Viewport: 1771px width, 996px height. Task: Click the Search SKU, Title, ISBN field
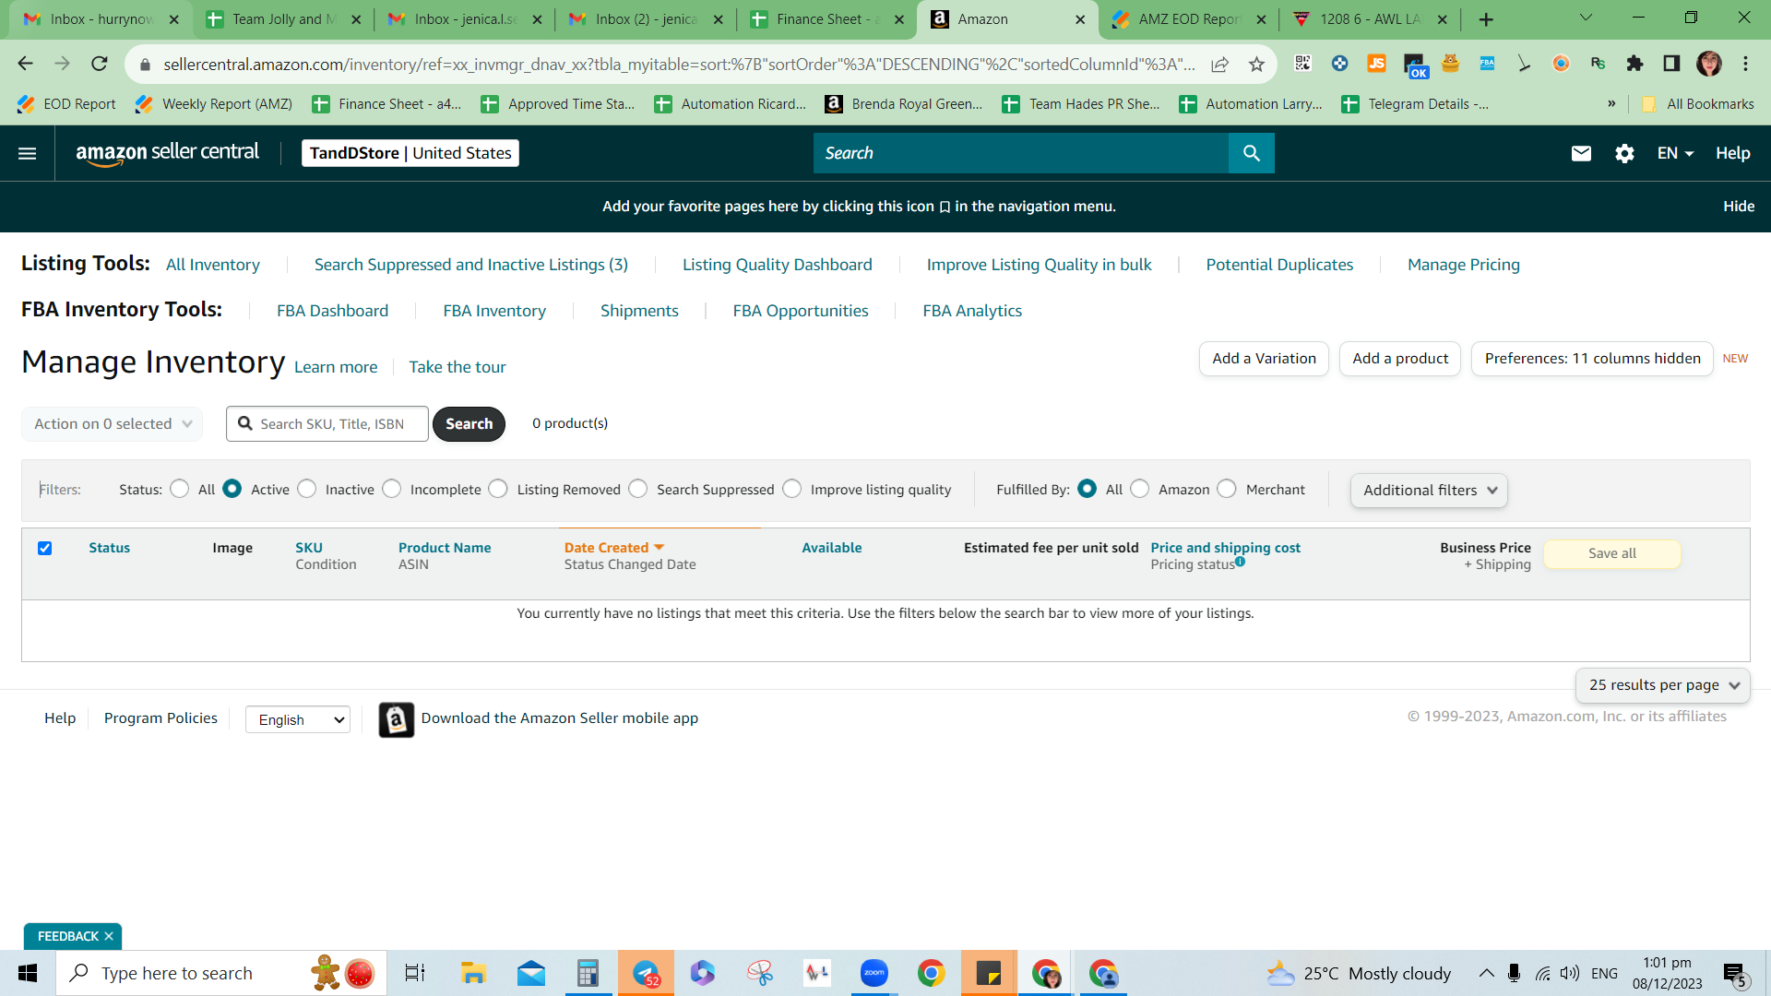point(327,424)
